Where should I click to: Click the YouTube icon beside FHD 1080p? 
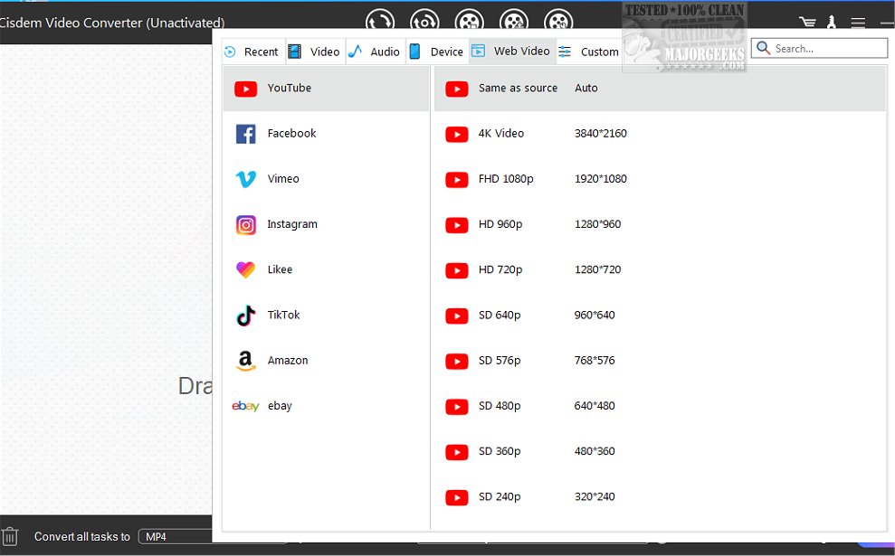click(x=457, y=180)
